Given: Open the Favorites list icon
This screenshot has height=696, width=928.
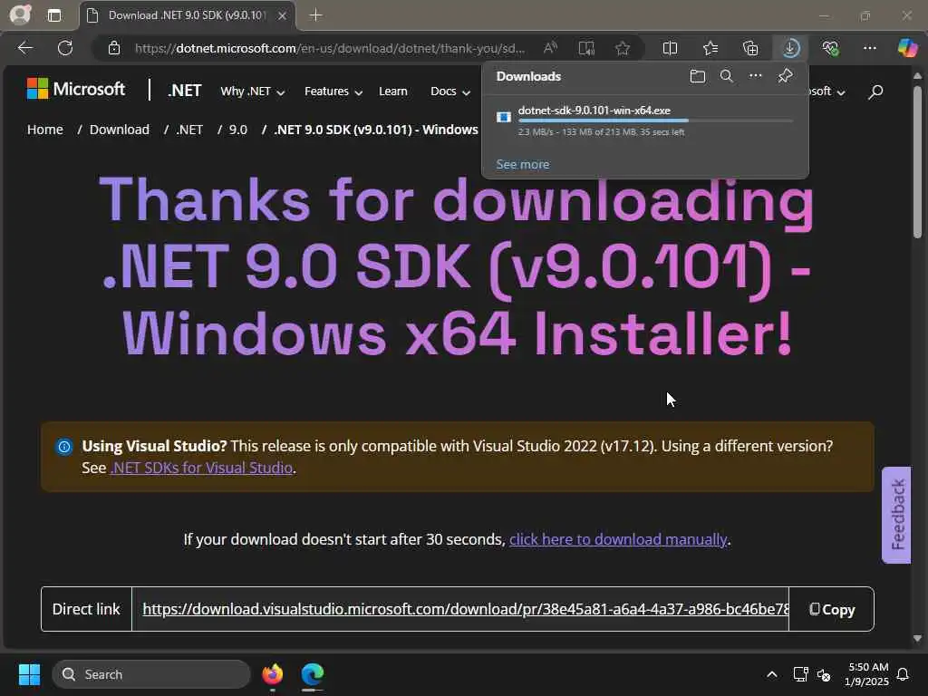Looking at the screenshot, I should click(710, 48).
